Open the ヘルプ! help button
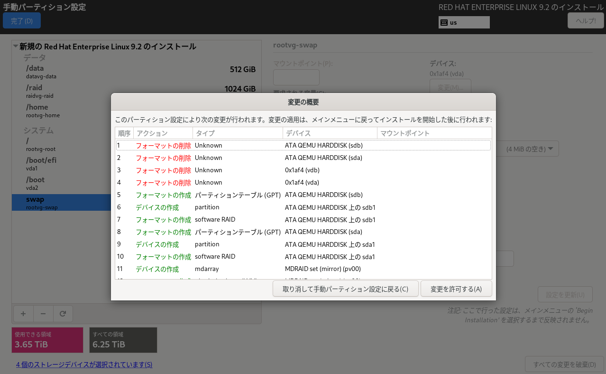Viewport: 606px width, 374px height. (x=585, y=20)
